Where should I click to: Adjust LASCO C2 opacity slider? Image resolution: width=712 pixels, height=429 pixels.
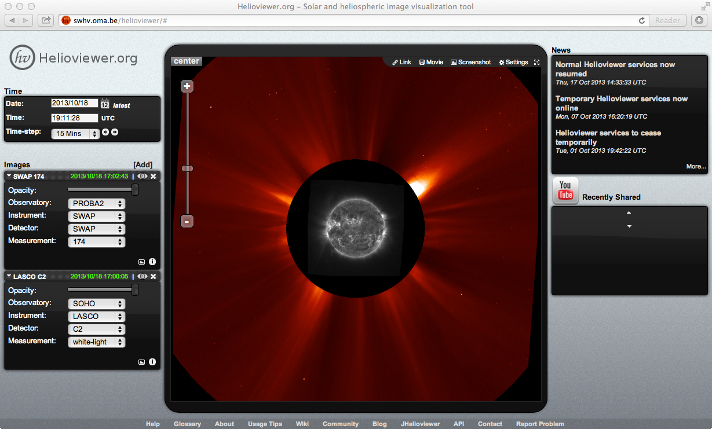pyautogui.click(x=135, y=290)
